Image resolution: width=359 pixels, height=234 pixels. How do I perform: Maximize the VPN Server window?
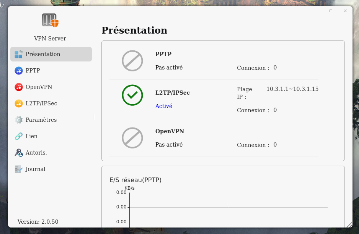tap(331, 11)
